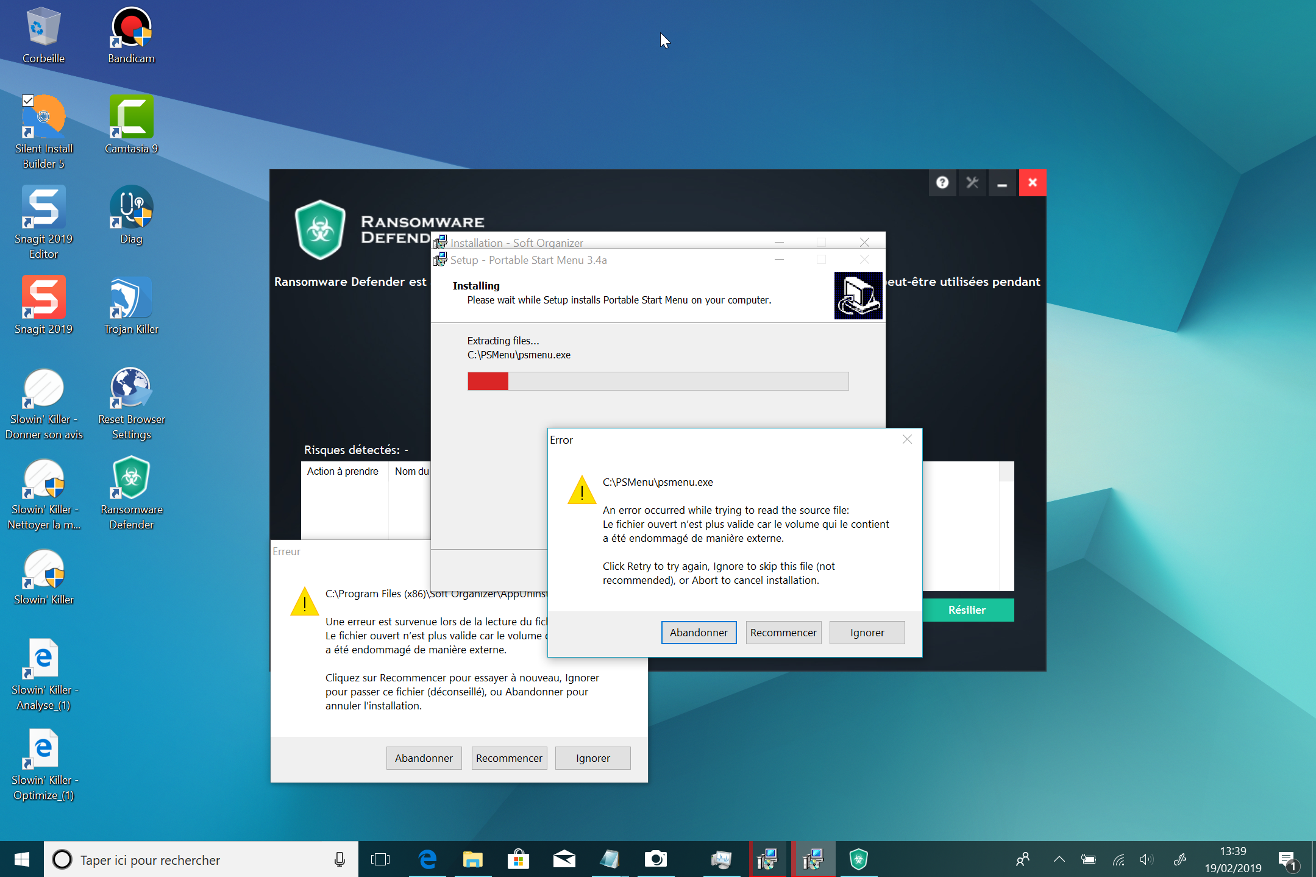1316x877 pixels.
Task: Open Slowin' Killer - Nettoyer la m... shortcut
Action: click(x=43, y=493)
